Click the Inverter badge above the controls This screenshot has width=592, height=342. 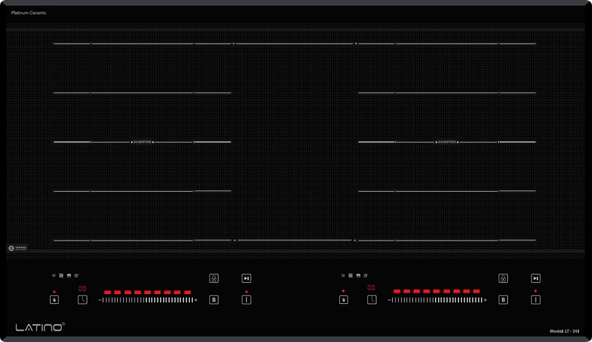tap(17, 248)
